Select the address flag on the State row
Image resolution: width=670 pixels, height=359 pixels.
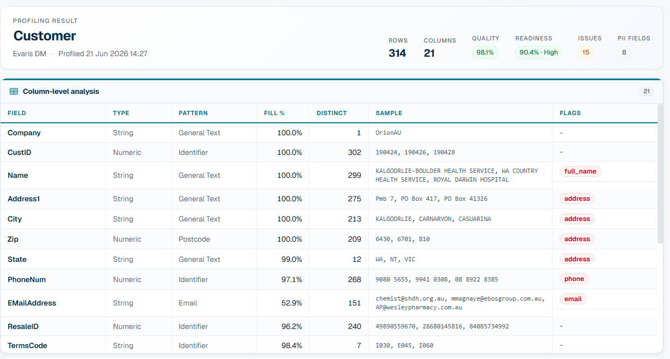(x=577, y=259)
